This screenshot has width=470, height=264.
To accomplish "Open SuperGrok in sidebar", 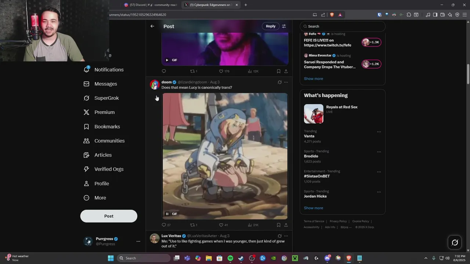I will (x=101, y=98).
